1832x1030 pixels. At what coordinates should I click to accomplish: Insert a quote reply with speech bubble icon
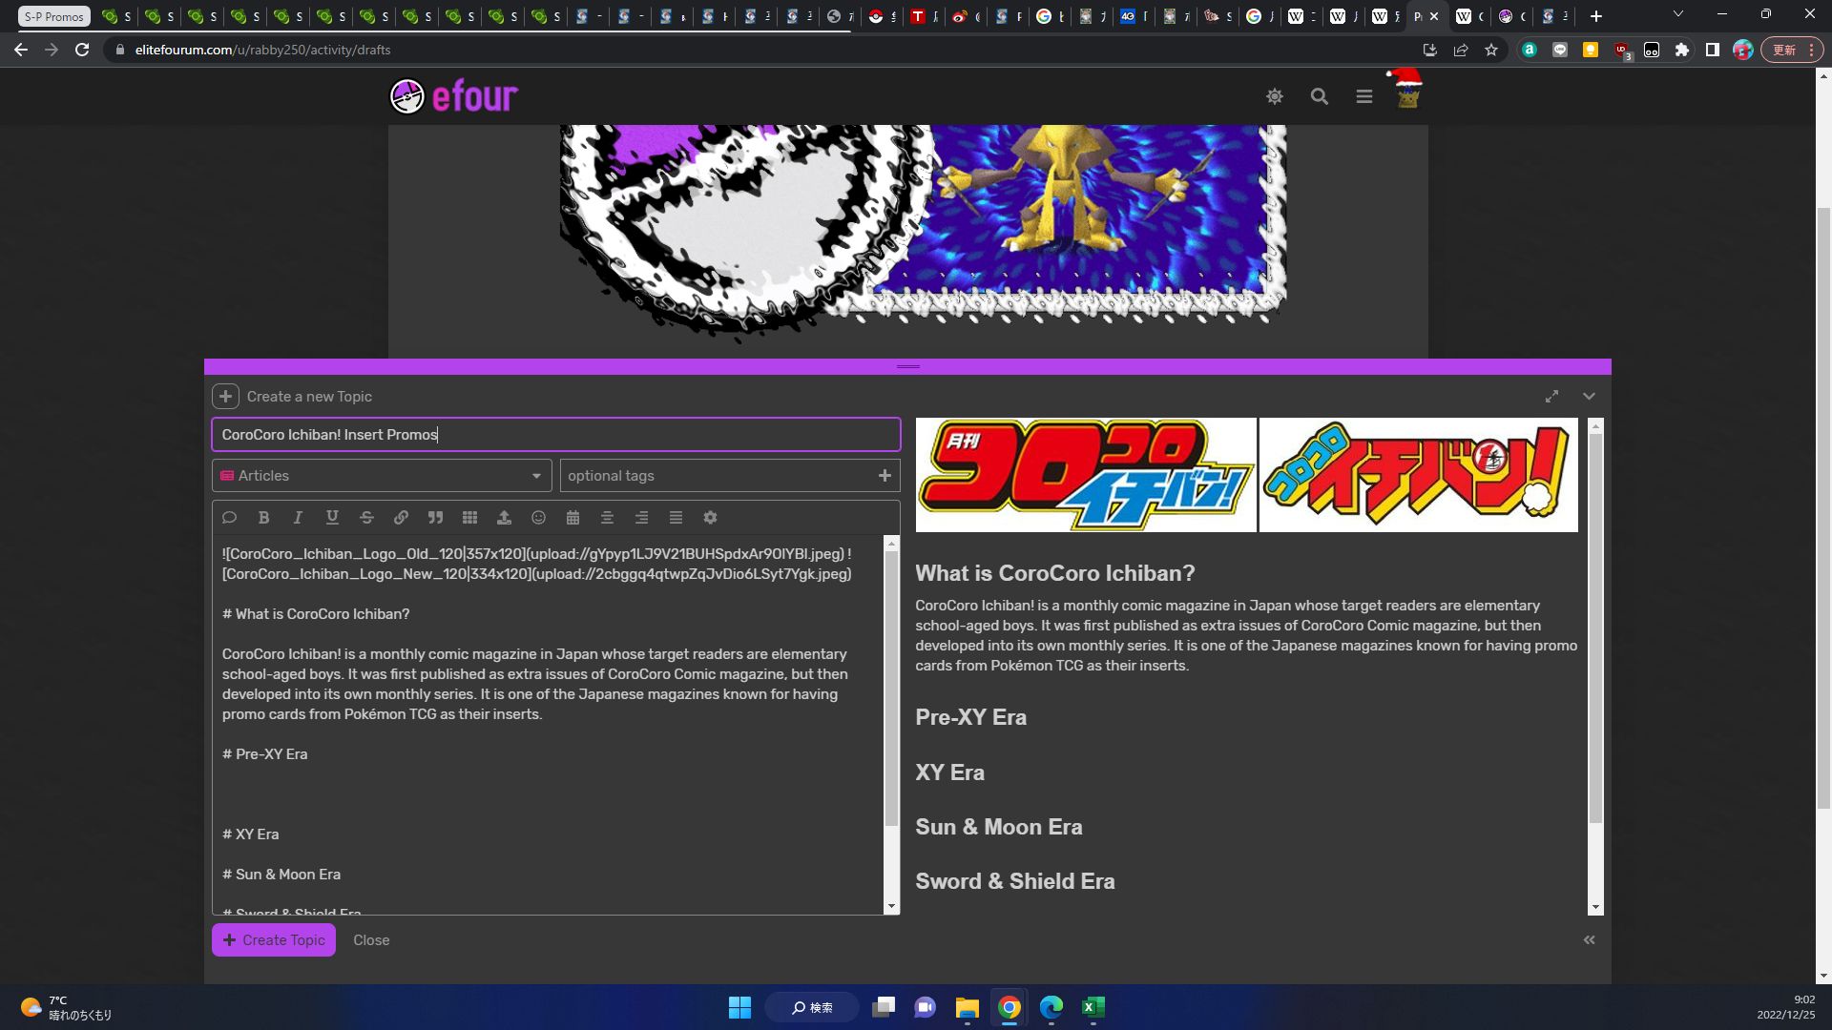pyautogui.click(x=229, y=518)
